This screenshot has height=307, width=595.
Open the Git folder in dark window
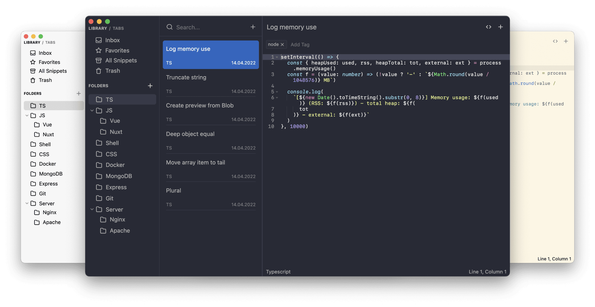(x=105, y=198)
